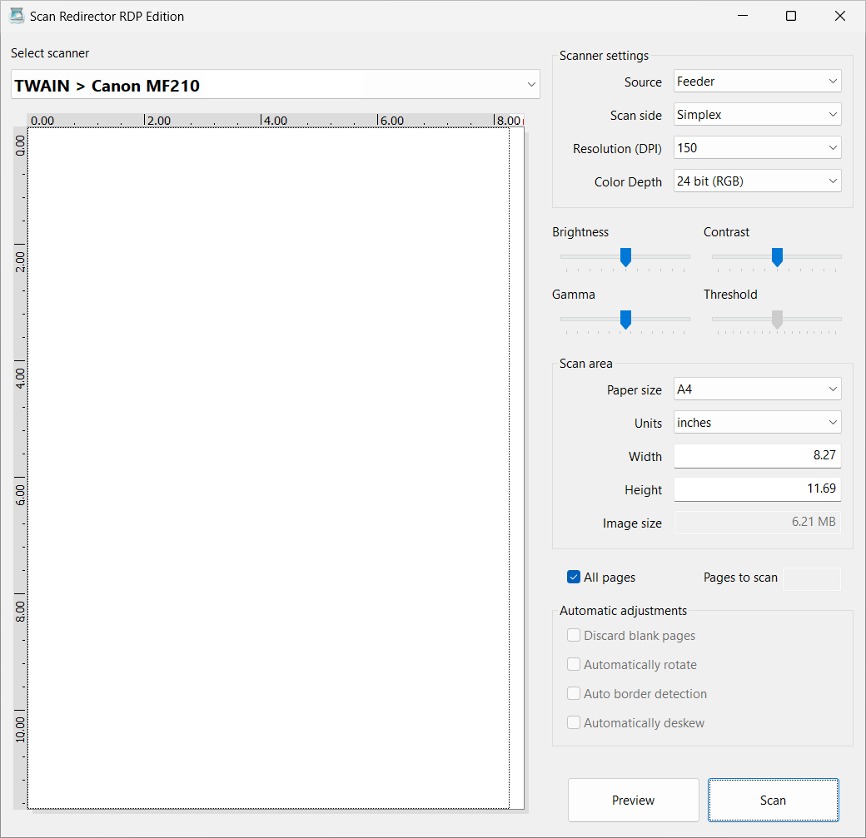
Task: Click the Gamma slider thumb
Action: click(x=625, y=320)
